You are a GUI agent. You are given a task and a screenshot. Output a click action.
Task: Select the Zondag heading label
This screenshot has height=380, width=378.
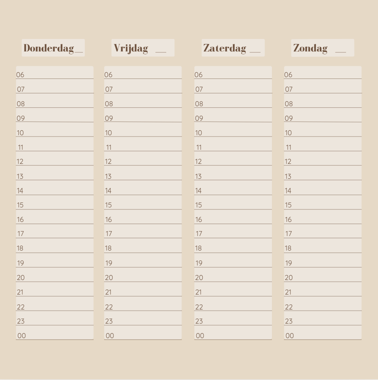310,48
